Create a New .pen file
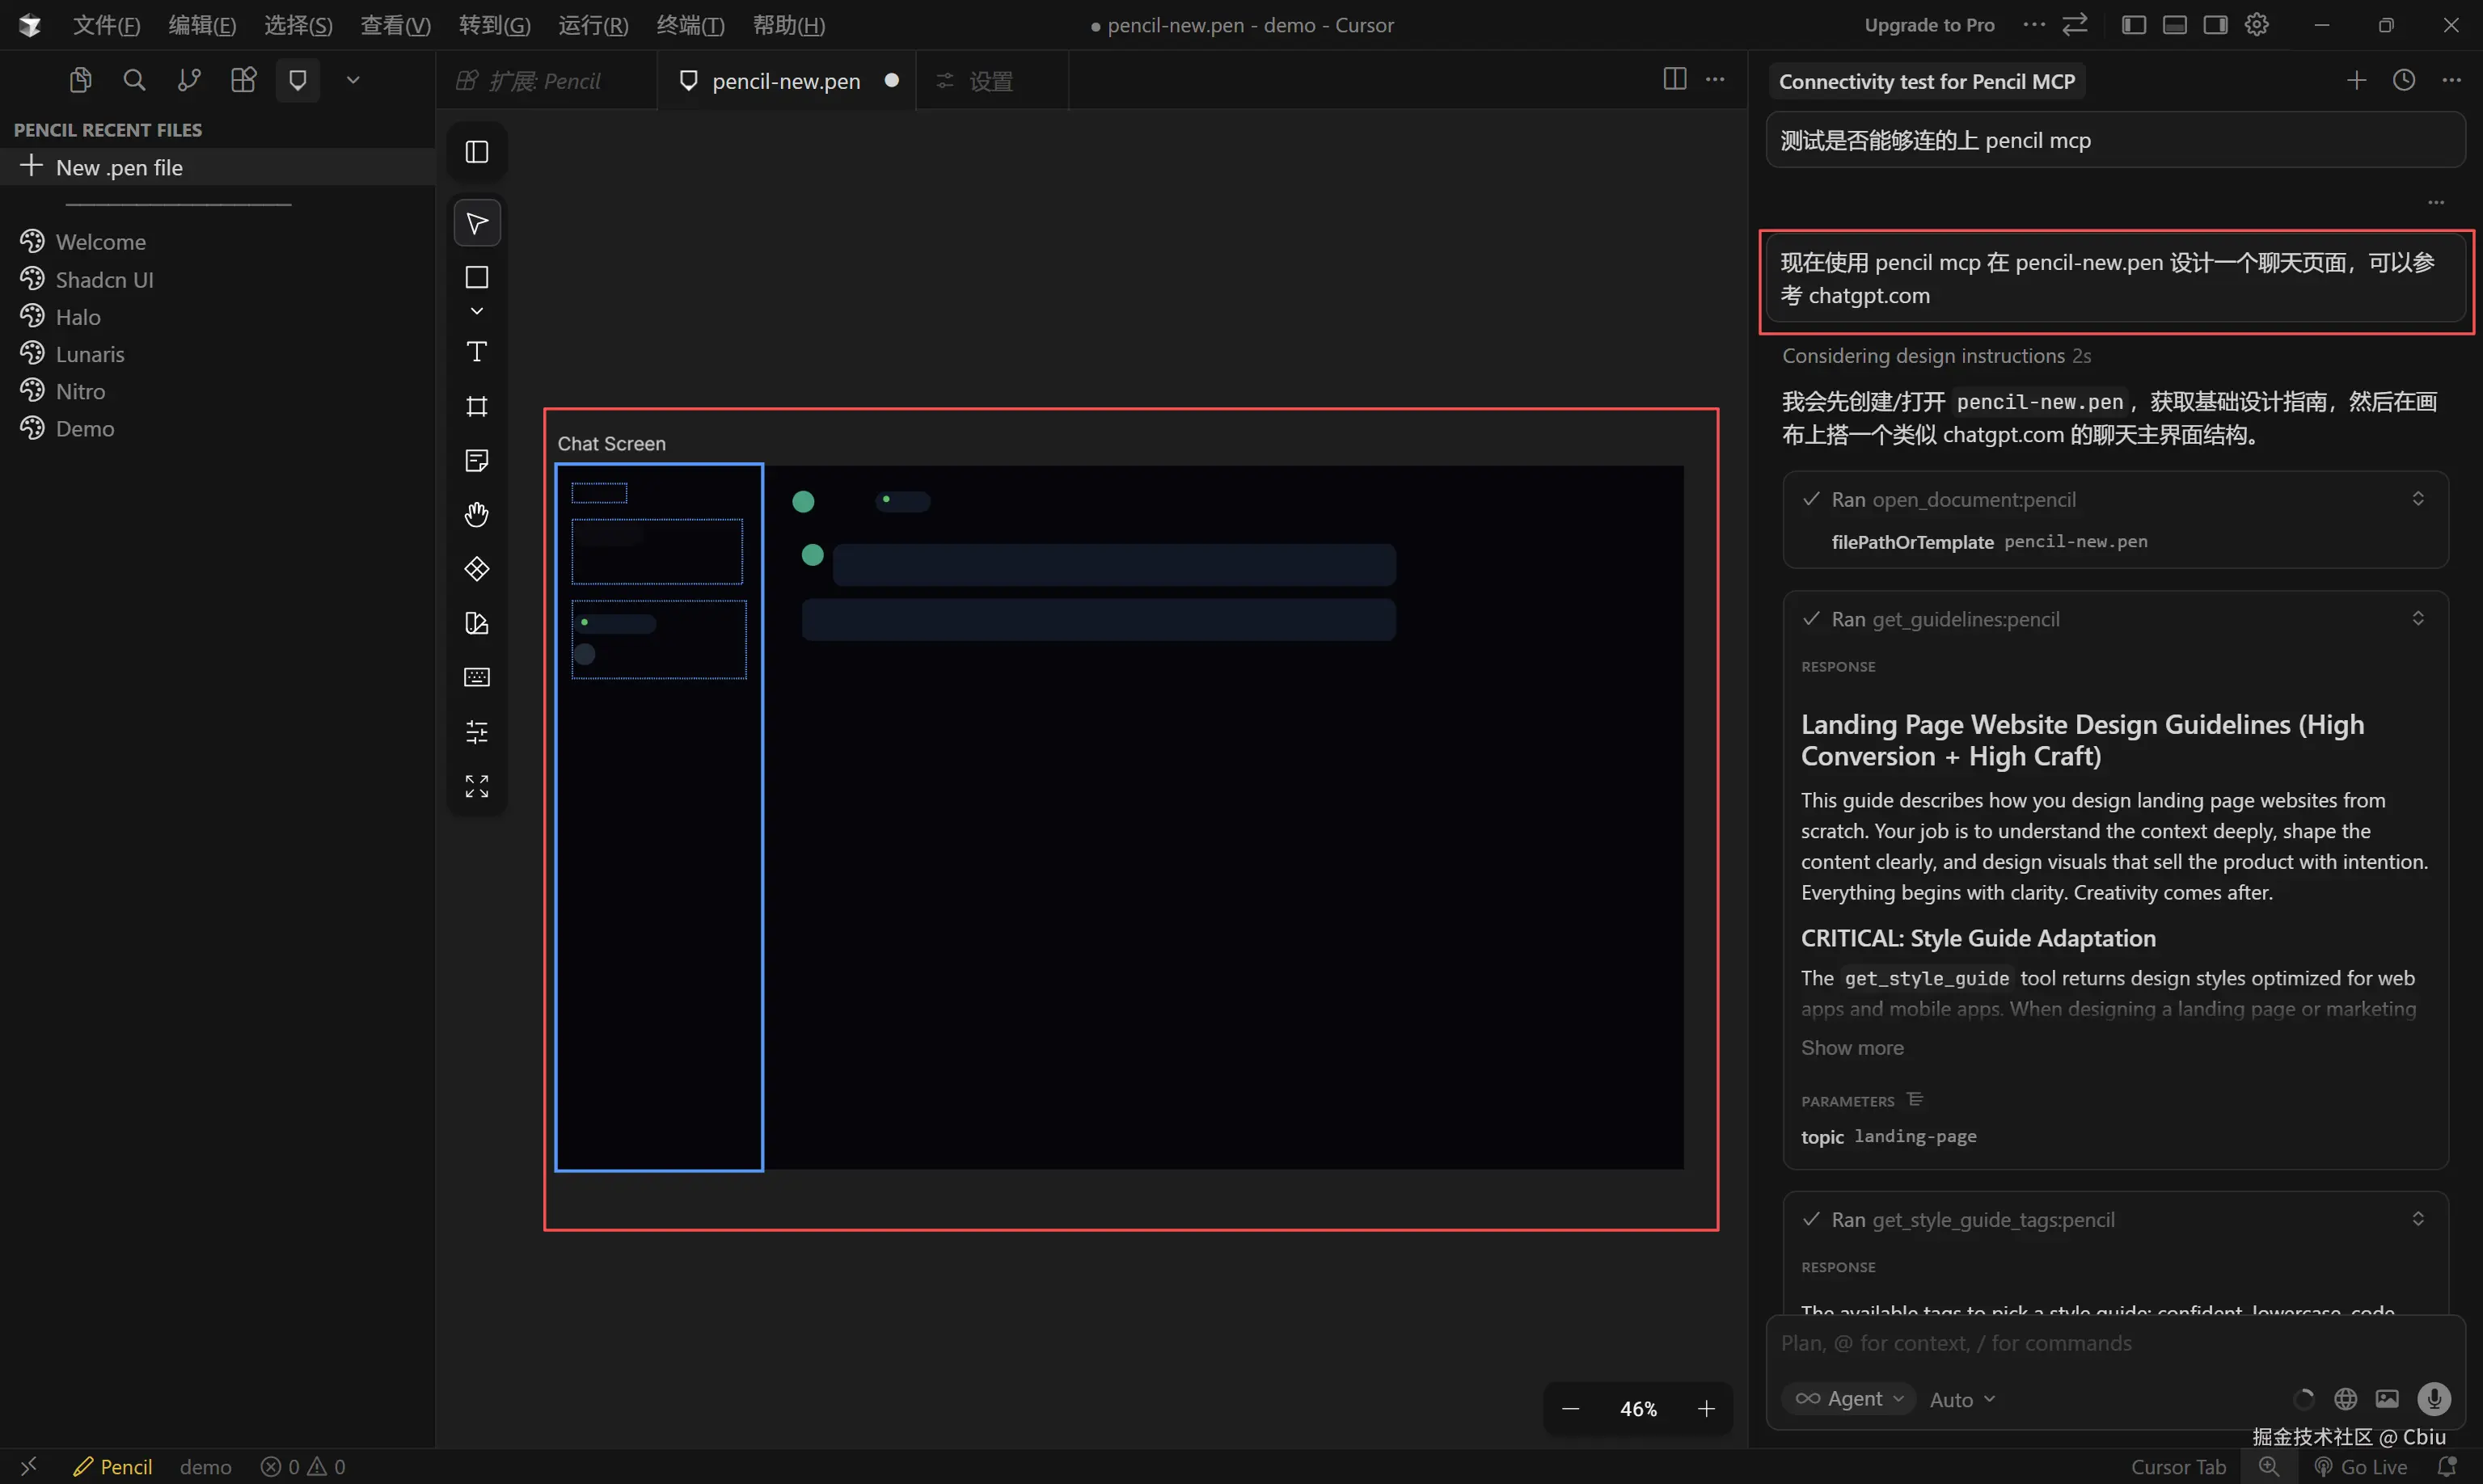This screenshot has width=2483, height=1484. click(x=119, y=167)
